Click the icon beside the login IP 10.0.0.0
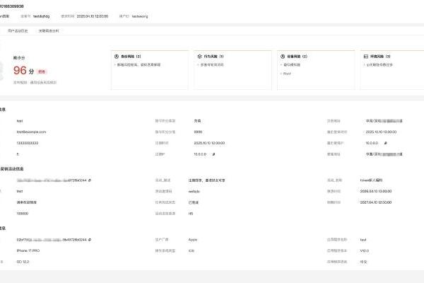 385,143
